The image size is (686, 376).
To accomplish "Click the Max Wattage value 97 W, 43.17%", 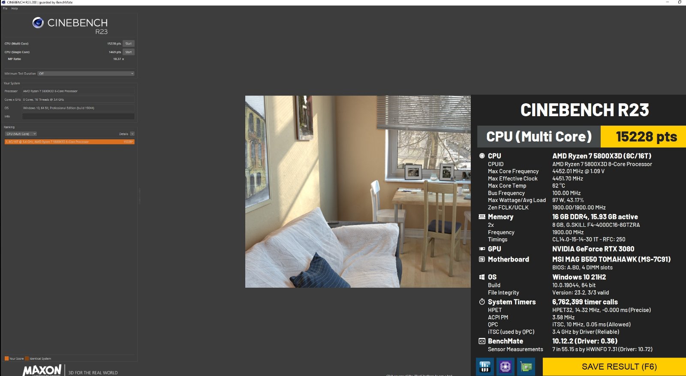I will coord(568,200).
